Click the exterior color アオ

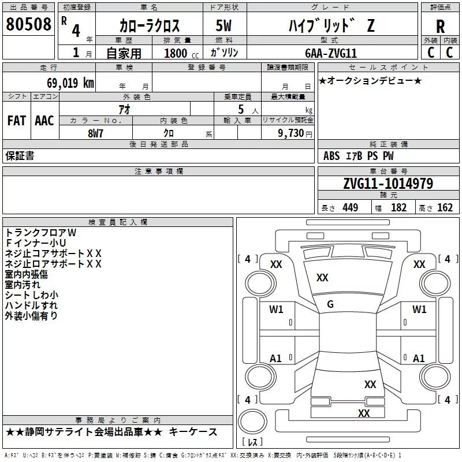(x=124, y=109)
